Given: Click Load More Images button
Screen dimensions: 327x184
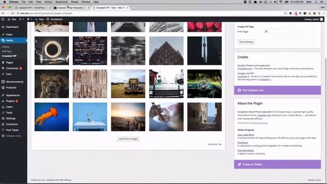Looking at the screenshot, I should pos(128,139).
